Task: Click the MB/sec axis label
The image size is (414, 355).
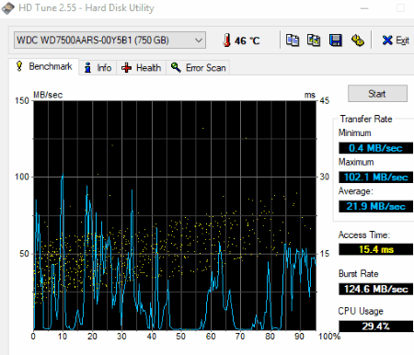Action: coord(48,95)
